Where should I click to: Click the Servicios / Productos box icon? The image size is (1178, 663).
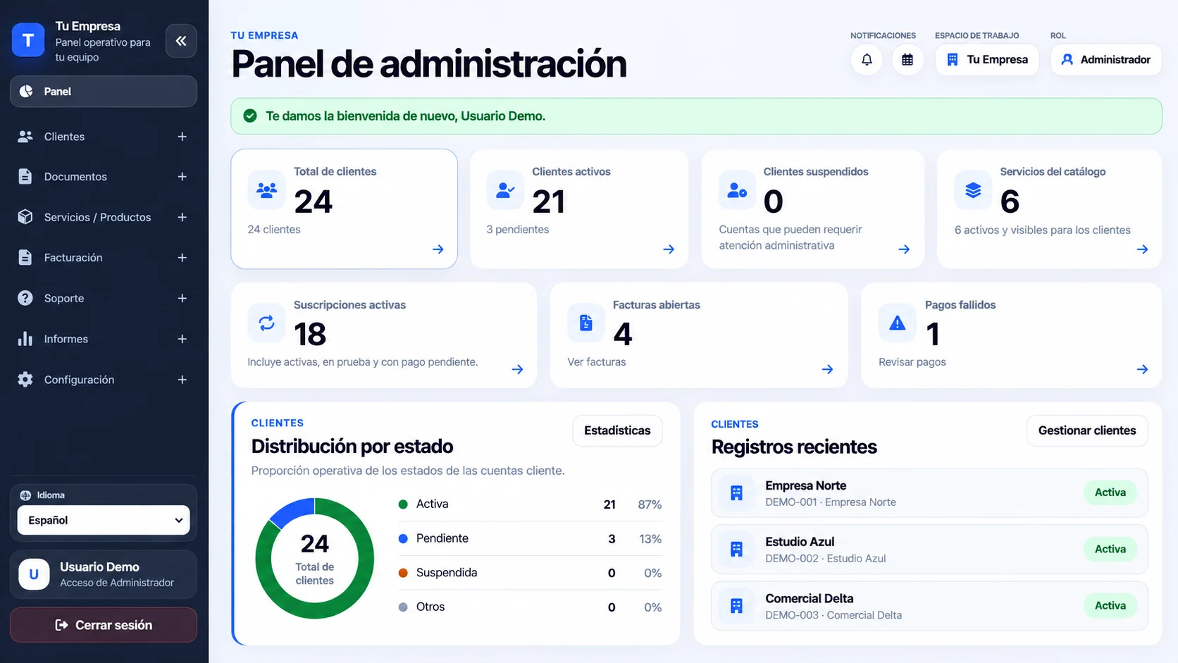pyautogui.click(x=25, y=217)
